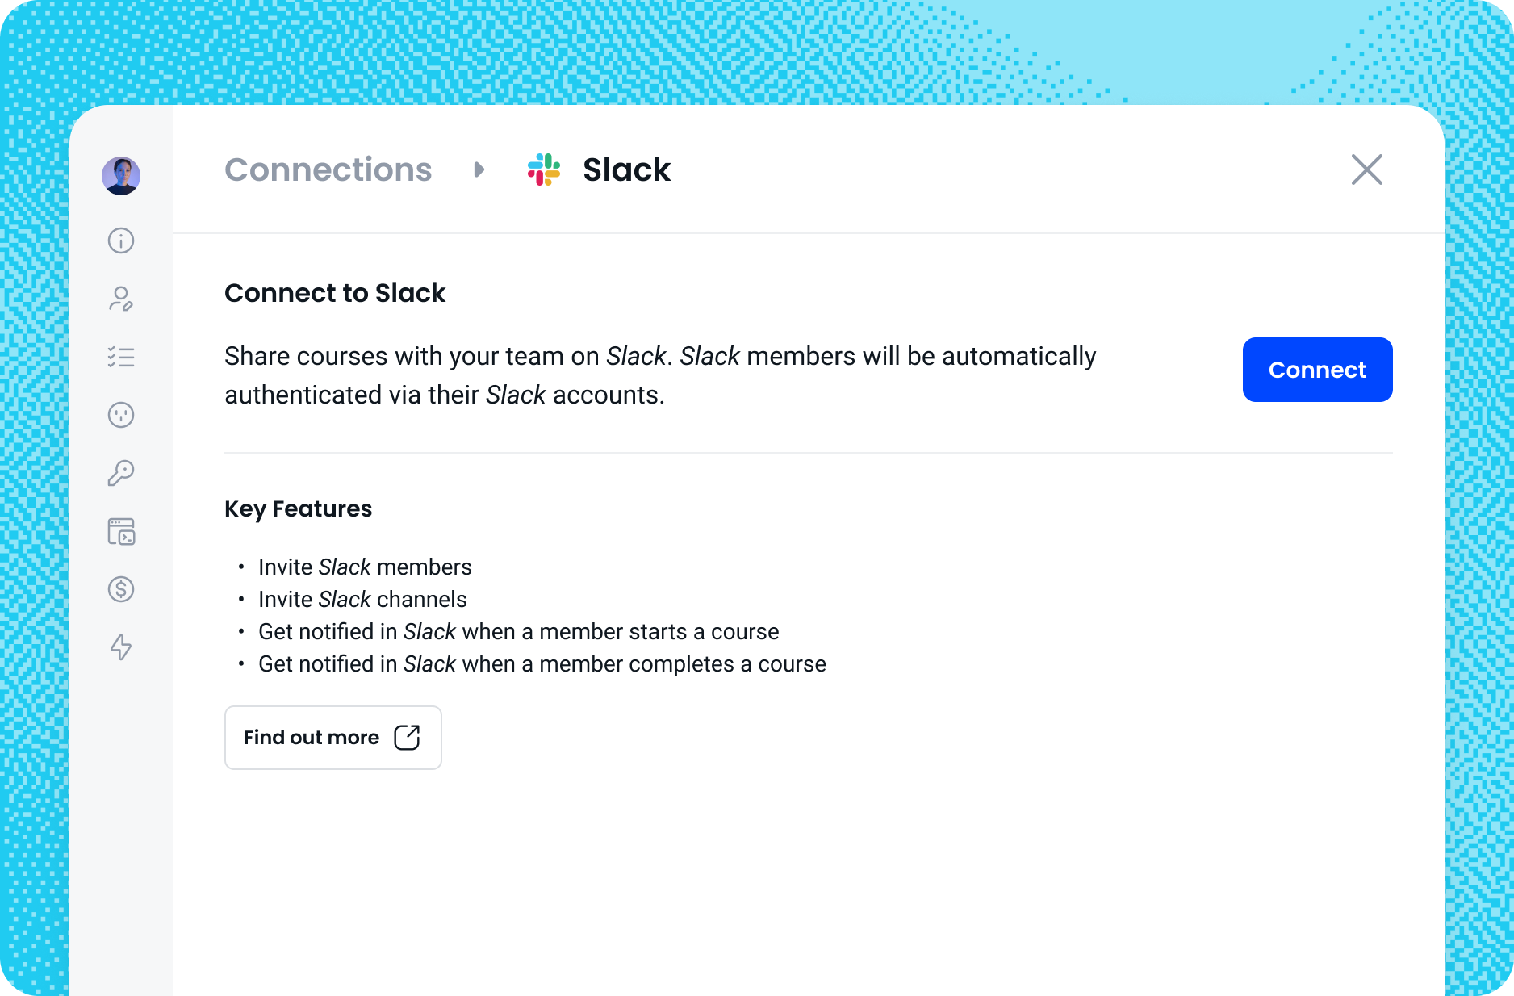
Task: Open the key icon in sidebar
Action: click(121, 473)
